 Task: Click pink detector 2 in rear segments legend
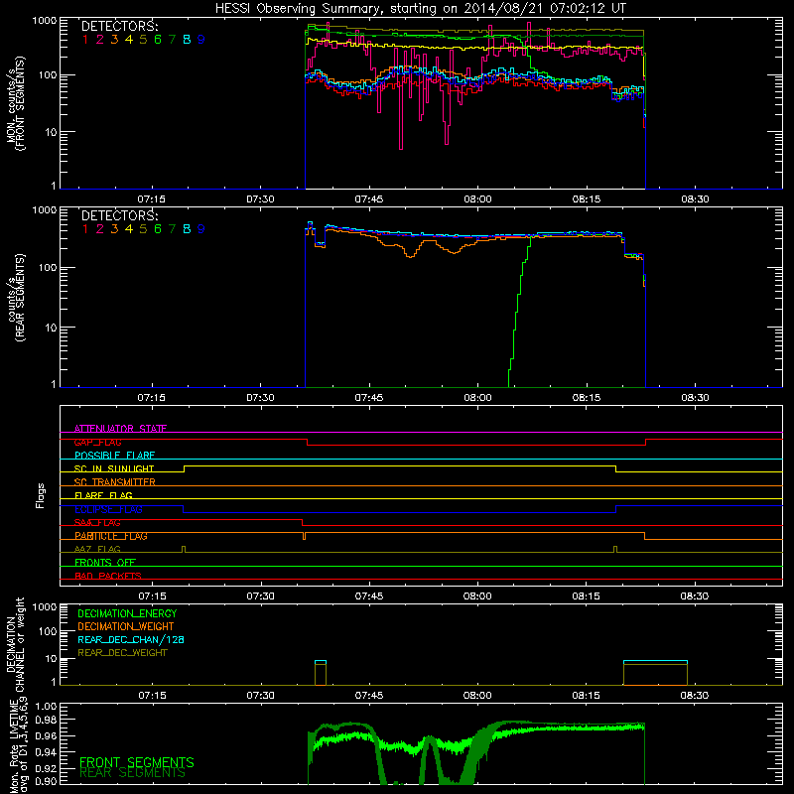coord(100,229)
